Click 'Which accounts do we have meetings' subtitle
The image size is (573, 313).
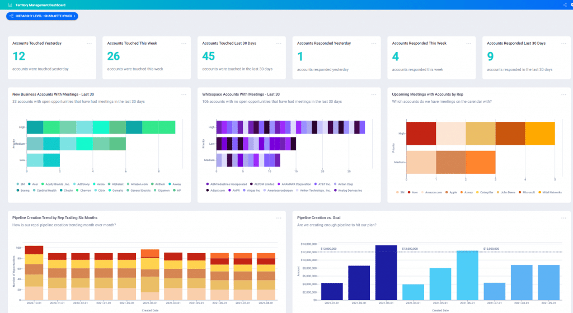(442, 102)
